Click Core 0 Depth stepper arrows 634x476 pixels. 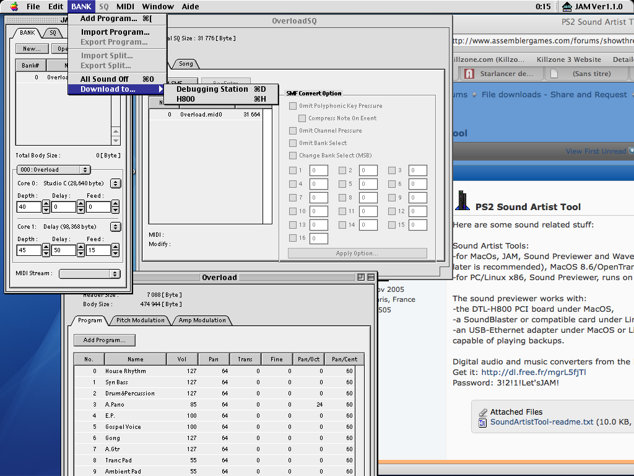pyautogui.click(x=46, y=207)
